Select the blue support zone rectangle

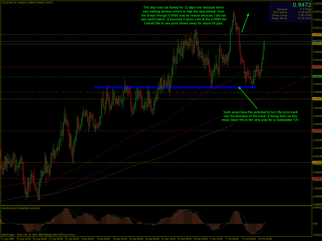pos(175,87)
